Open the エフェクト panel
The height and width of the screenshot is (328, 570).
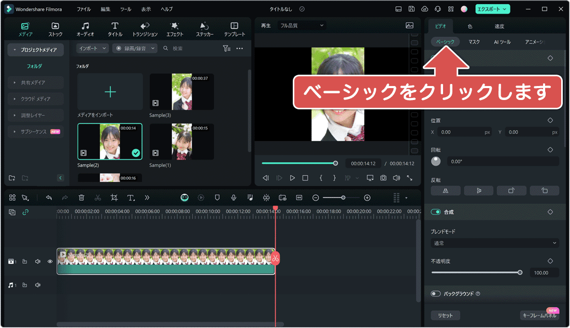coord(175,28)
